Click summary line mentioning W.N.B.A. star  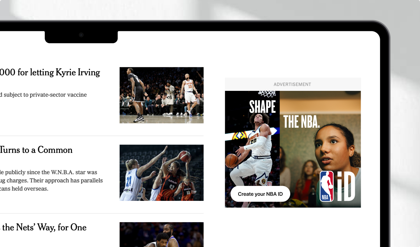click(49, 172)
